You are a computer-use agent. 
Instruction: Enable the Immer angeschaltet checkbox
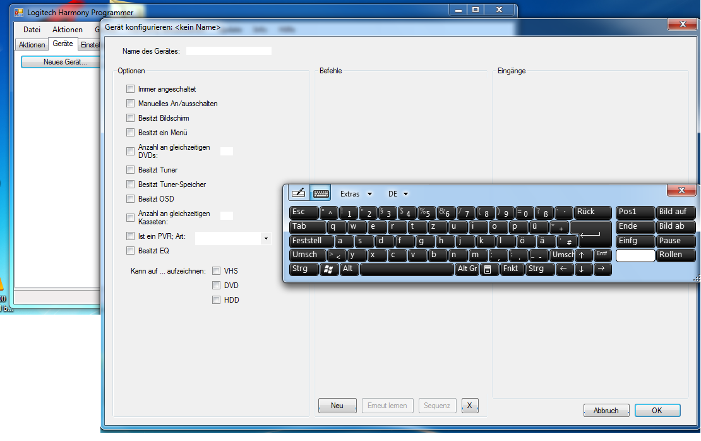point(130,89)
